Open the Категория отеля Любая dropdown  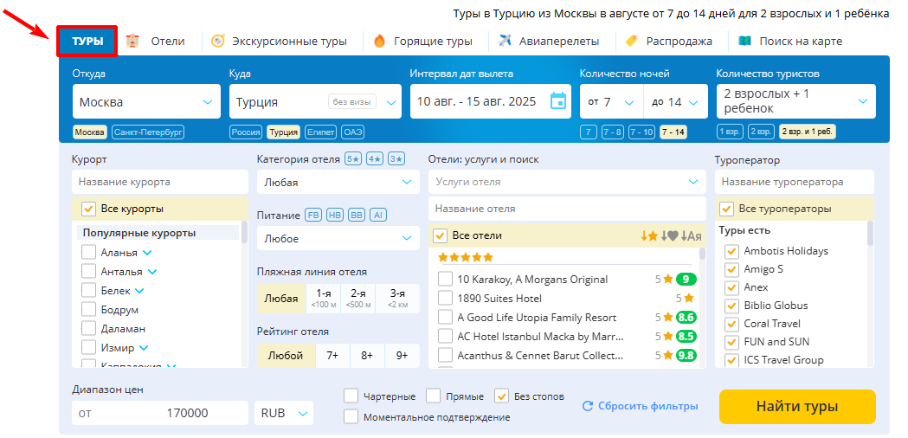pos(338,183)
